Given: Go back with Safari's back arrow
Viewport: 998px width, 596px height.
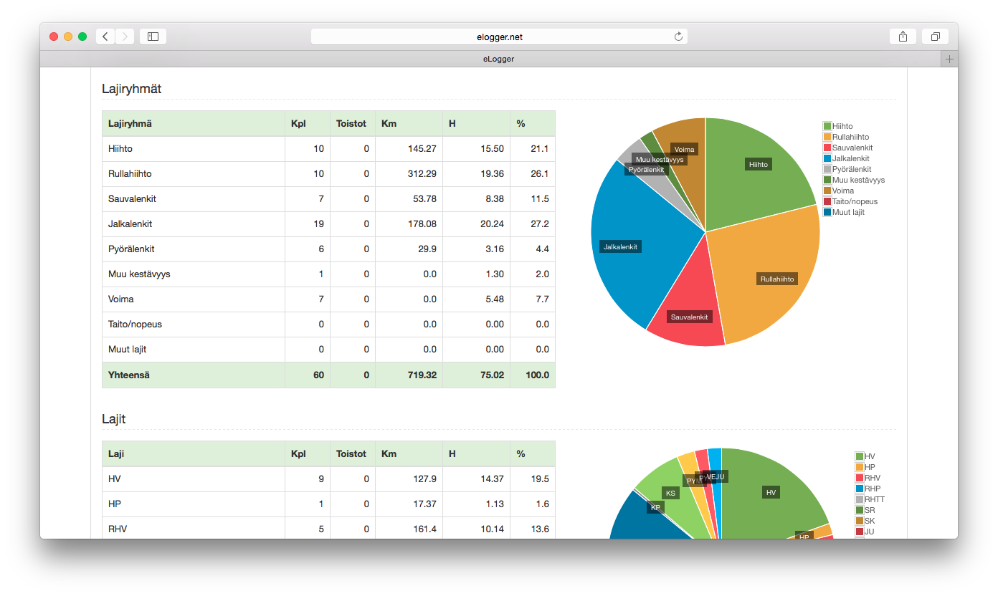Looking at the screenshot, I should click(x=105, y=37).
